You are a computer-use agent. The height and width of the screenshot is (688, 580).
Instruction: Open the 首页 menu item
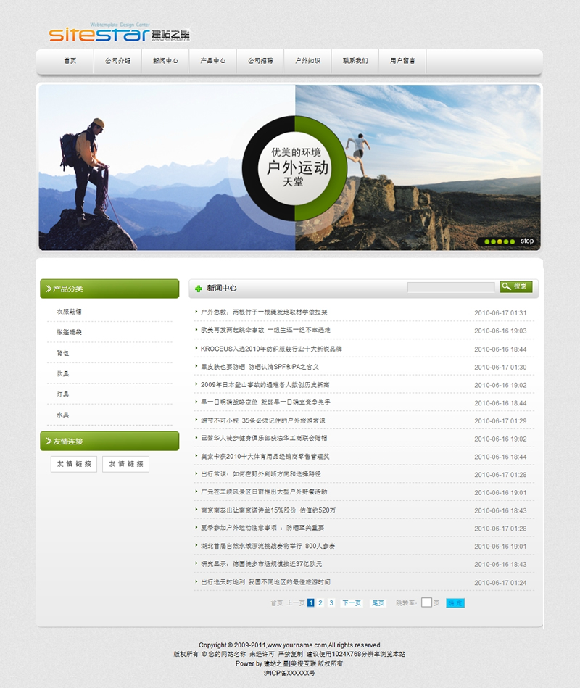point(70,62)
